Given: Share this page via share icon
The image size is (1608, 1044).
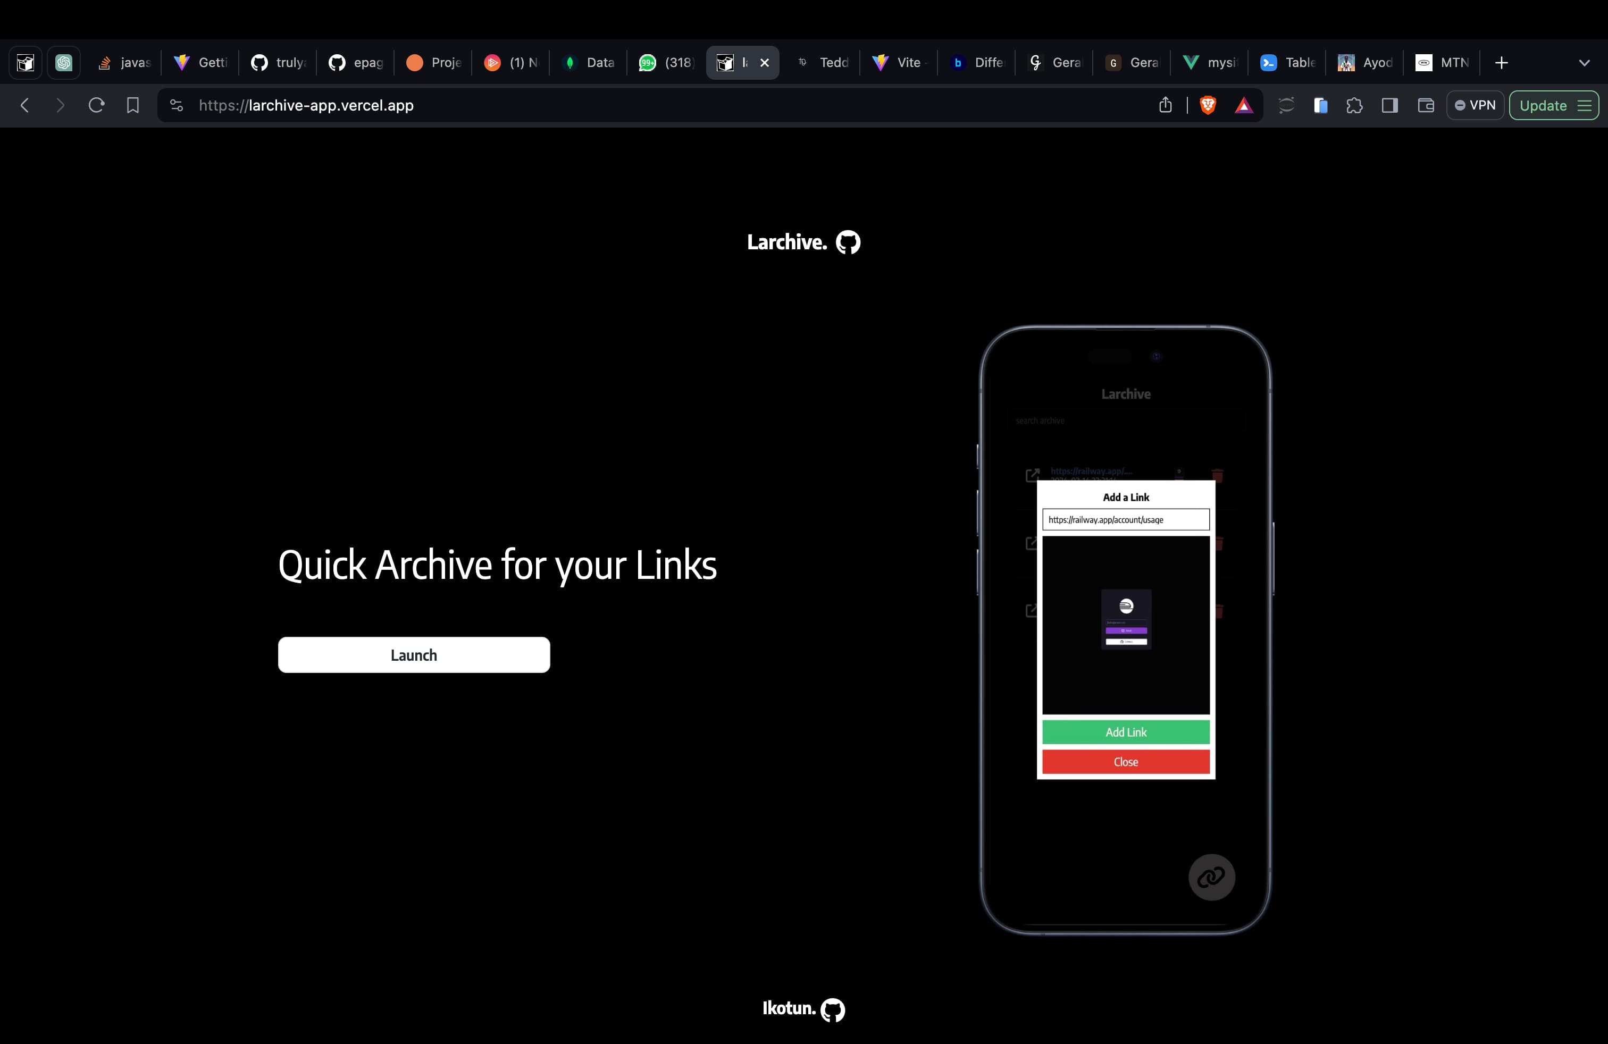Looking at the screenshot, I should coord(1166,105).
